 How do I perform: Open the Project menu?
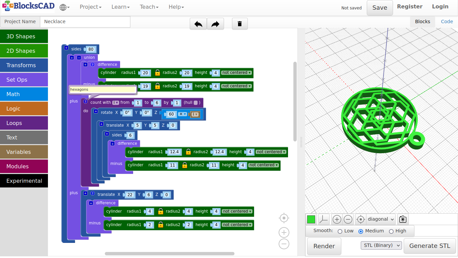click(x=90, y=7)
